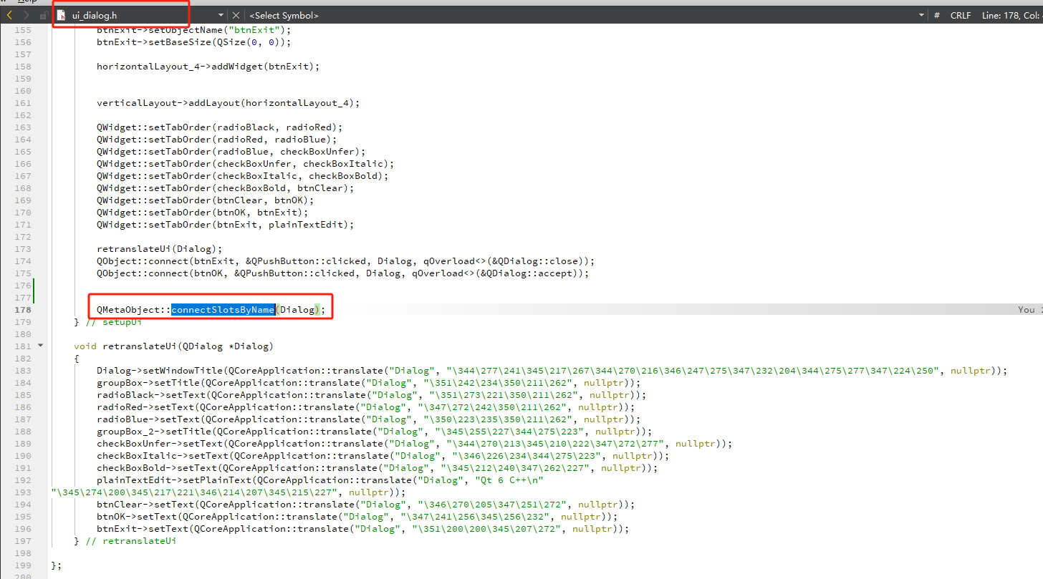This screenshot has height=579, width=1043.
Task: Click the # preprocessor directives button
Action: [937, 15]
